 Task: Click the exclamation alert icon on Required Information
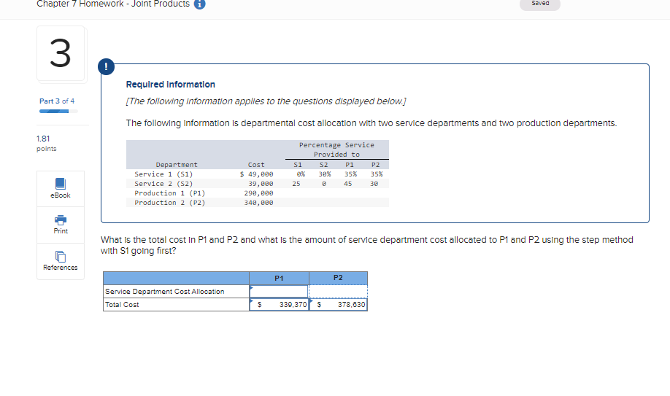coord(106,66)
